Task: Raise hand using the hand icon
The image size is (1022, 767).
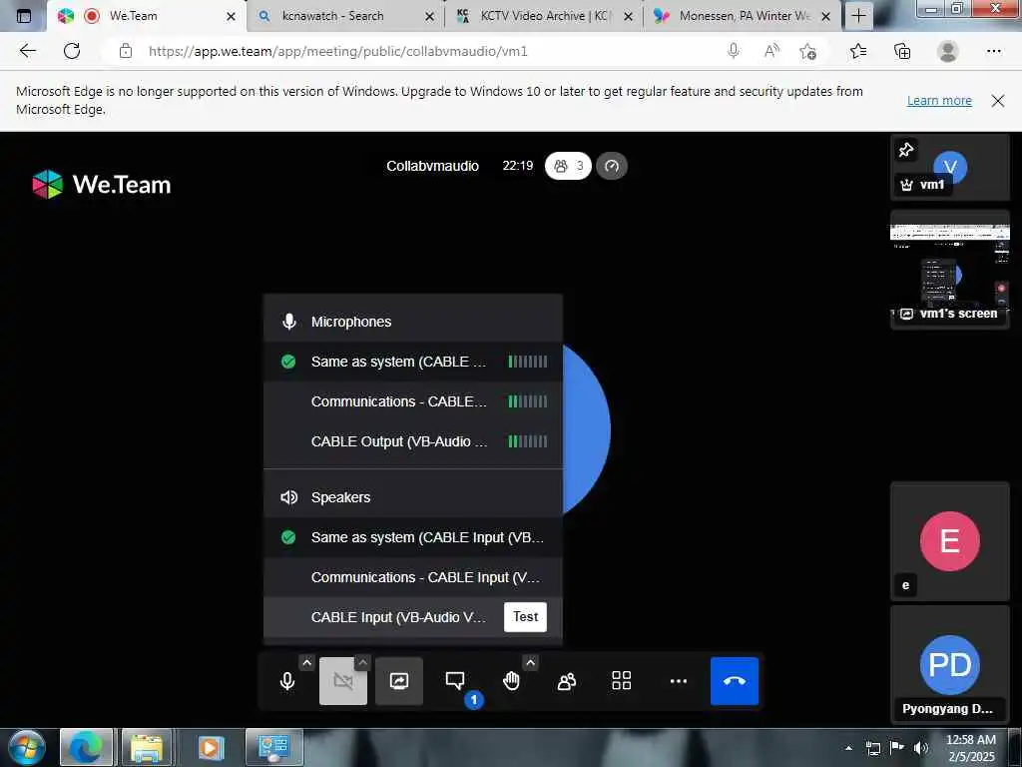Action: [511, 681]
